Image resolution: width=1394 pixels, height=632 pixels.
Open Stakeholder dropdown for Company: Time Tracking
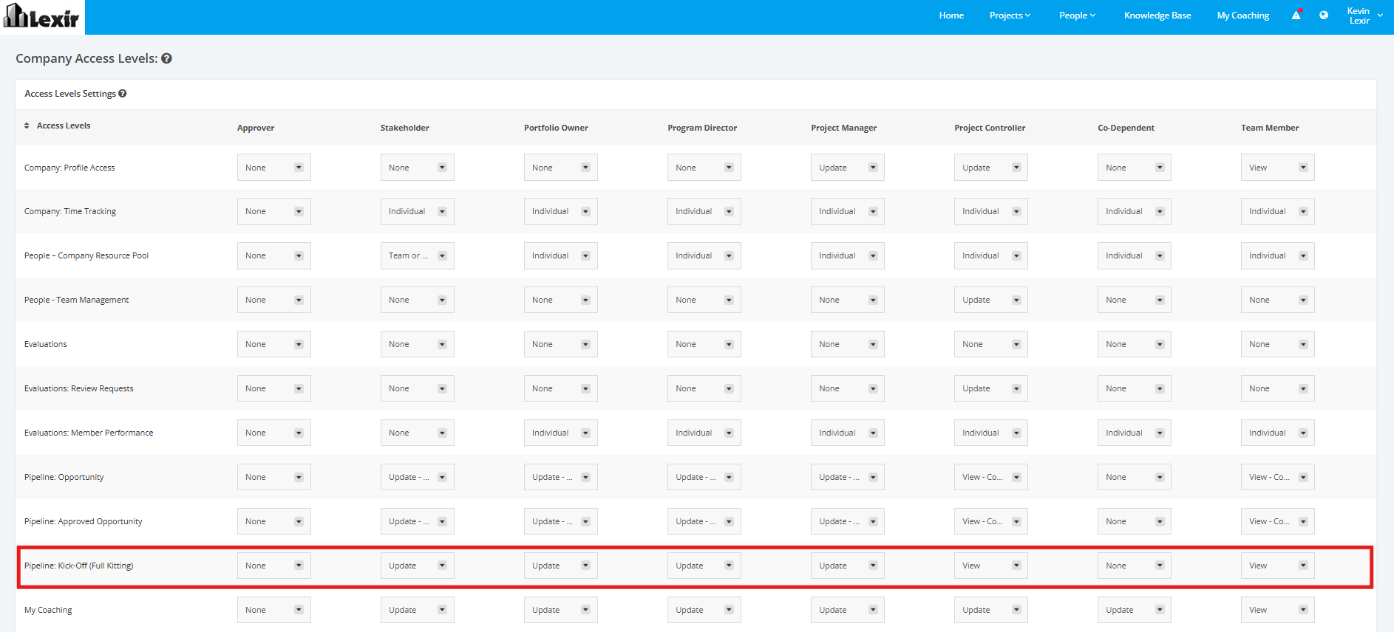click(418, 211)
